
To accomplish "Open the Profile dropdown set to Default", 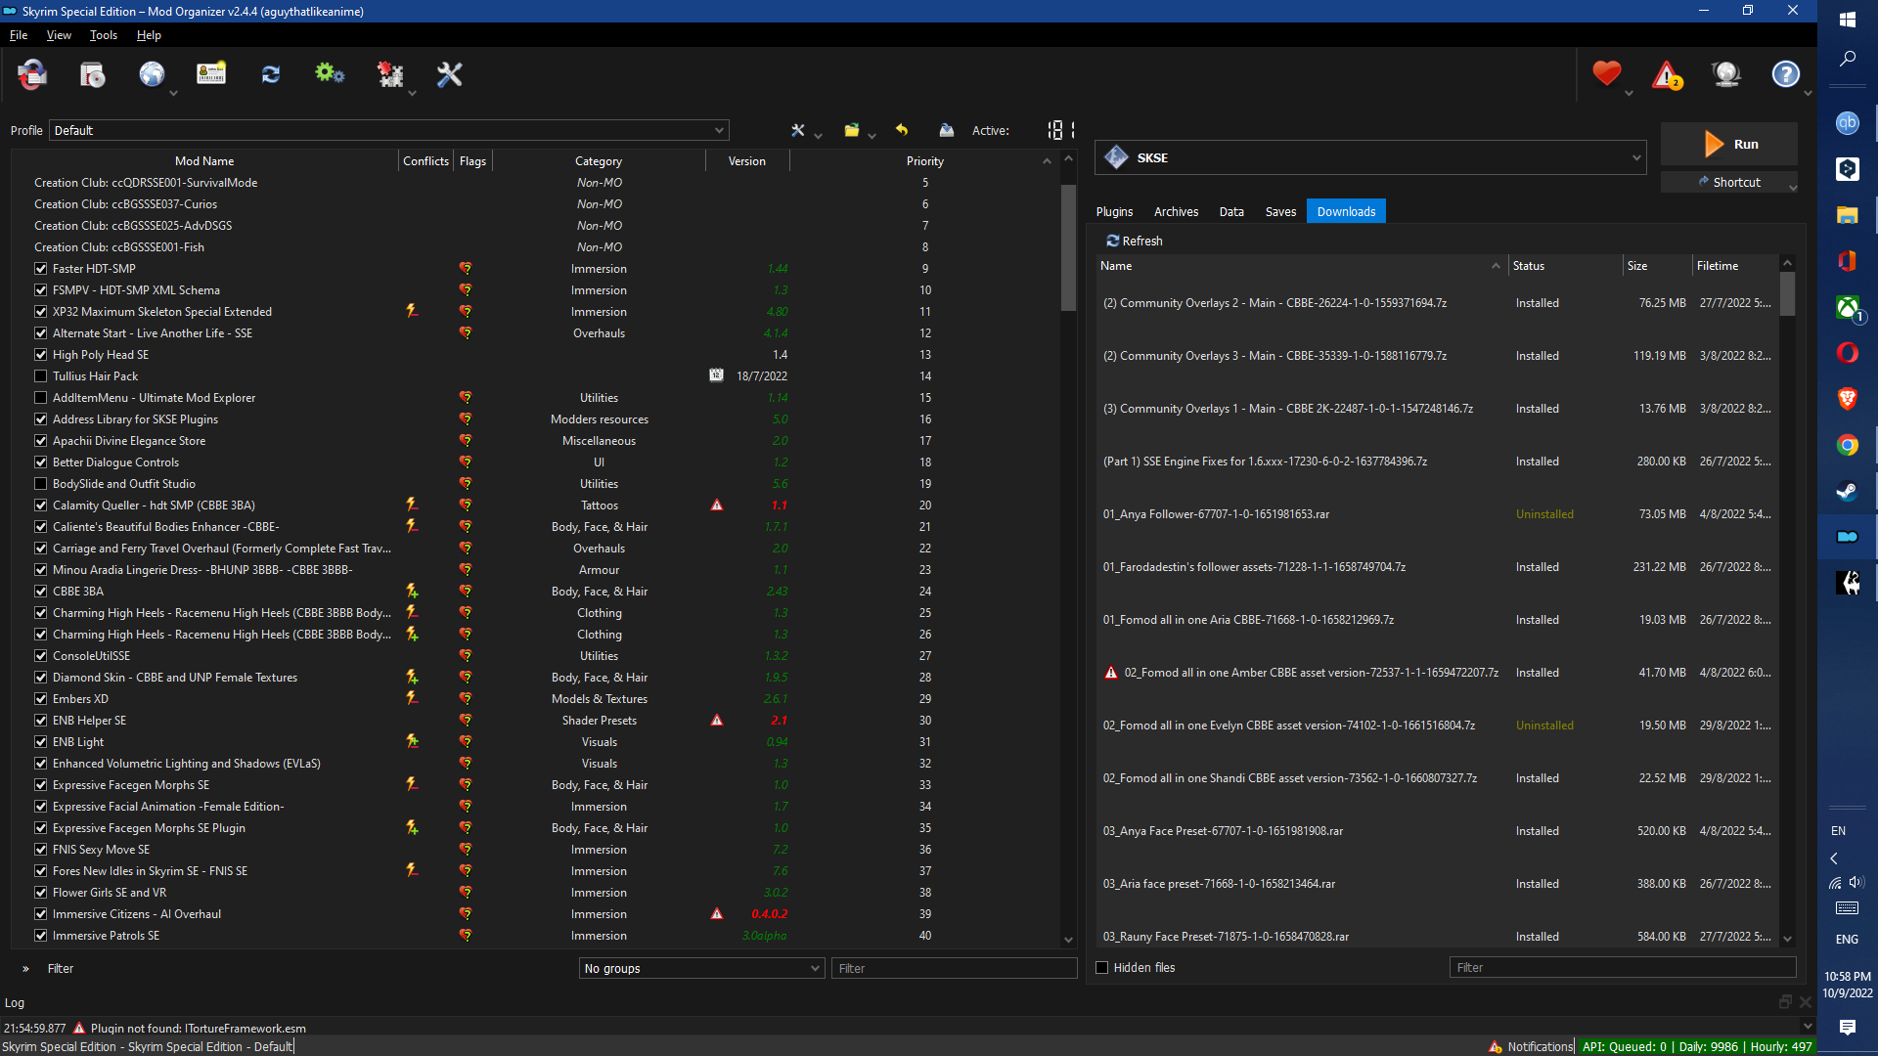I will click(x=389, y=130).
